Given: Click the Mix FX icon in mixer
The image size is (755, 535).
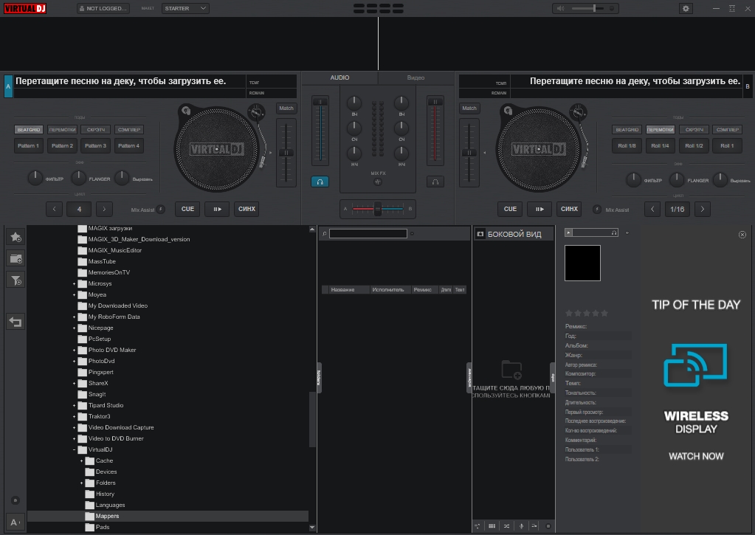Looking at the screenshot, I should tap(378, 182).
